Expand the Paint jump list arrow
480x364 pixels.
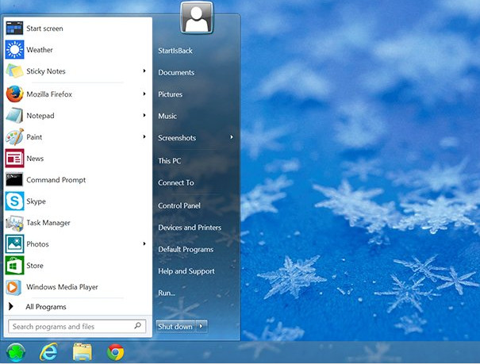click(144, 136)
